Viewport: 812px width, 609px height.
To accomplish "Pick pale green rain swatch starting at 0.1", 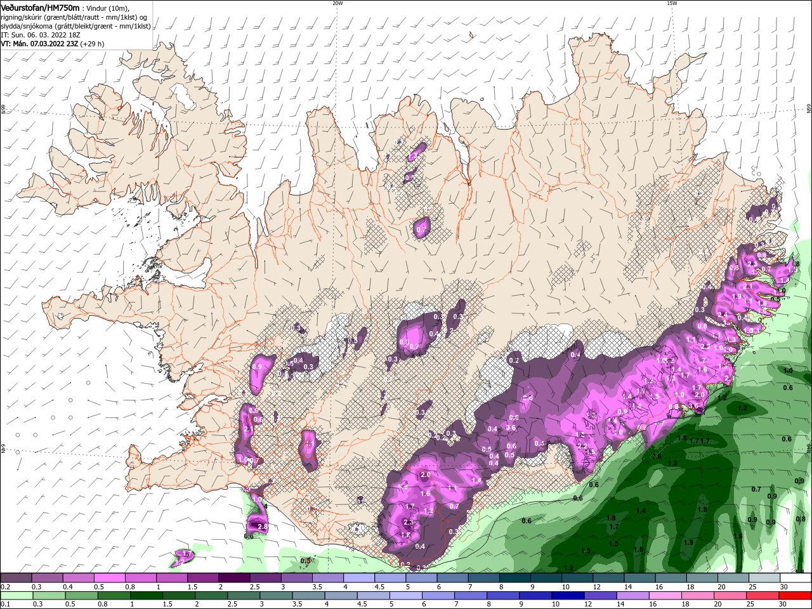I will point(16,596).
